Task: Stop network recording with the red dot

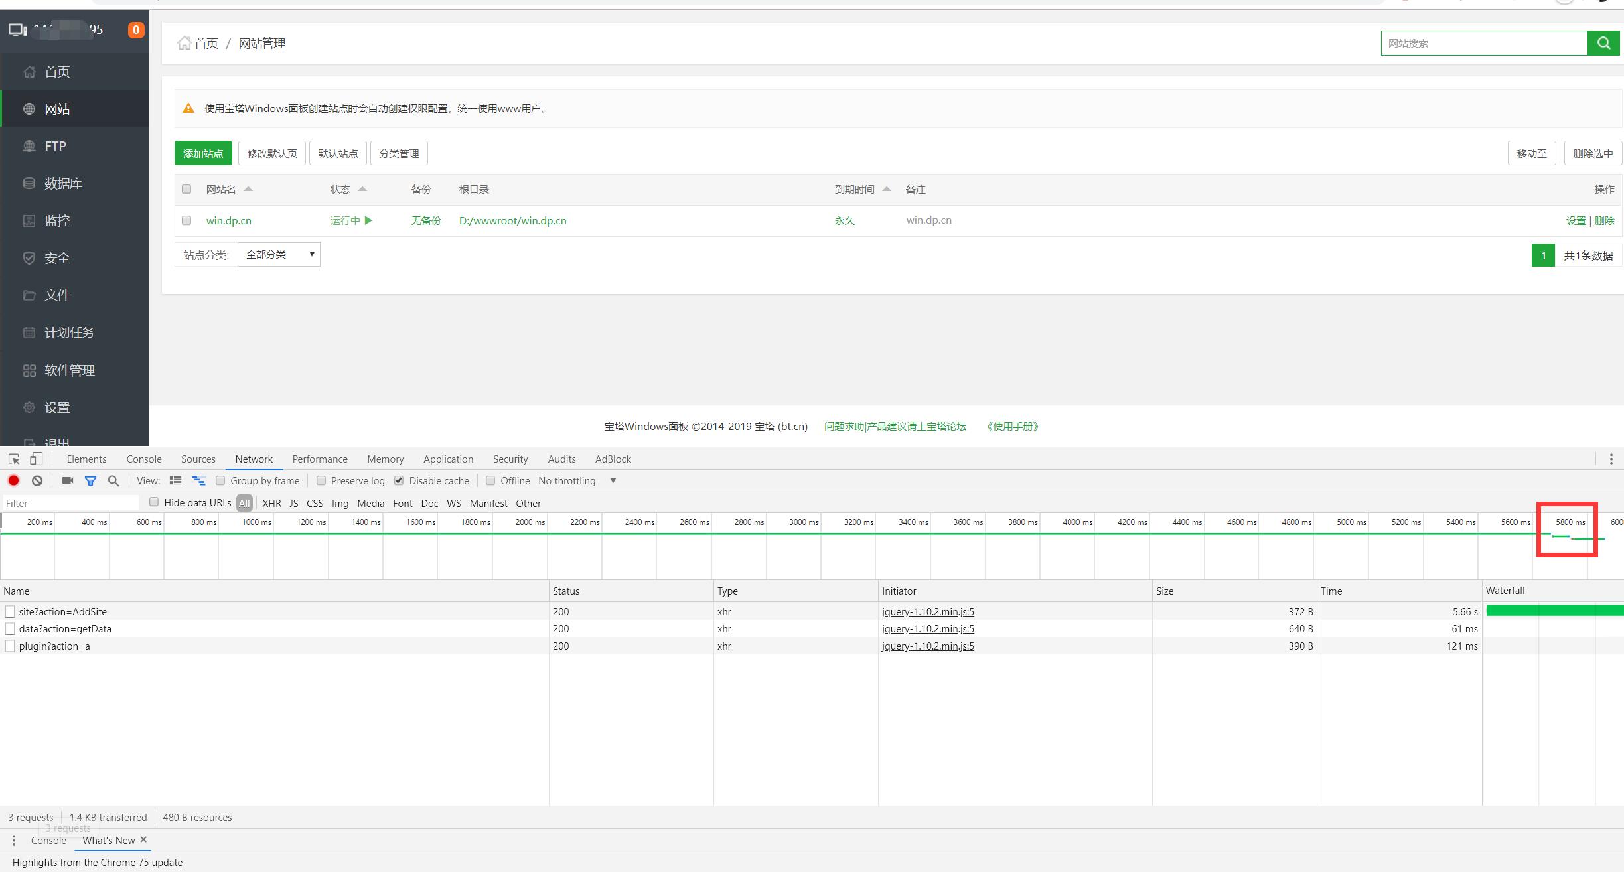Action: pyautogui.click(x=13, y=480)
